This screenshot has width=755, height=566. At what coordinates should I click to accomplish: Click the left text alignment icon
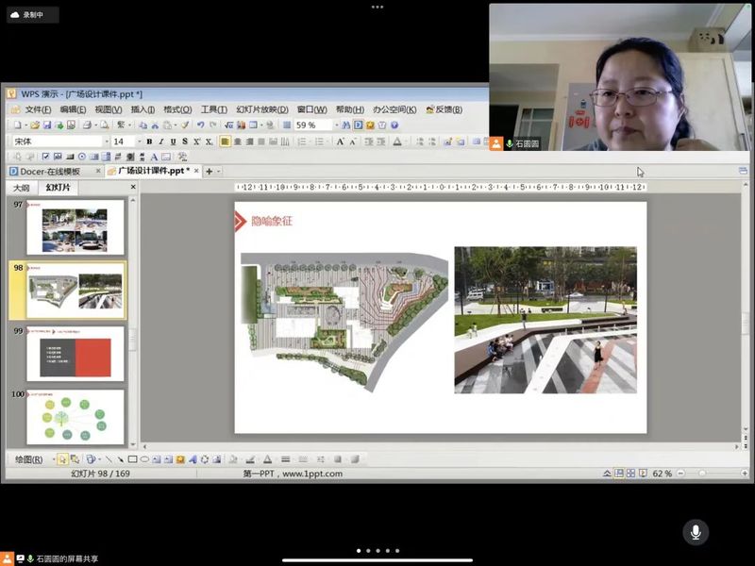(x=226, y=141)
